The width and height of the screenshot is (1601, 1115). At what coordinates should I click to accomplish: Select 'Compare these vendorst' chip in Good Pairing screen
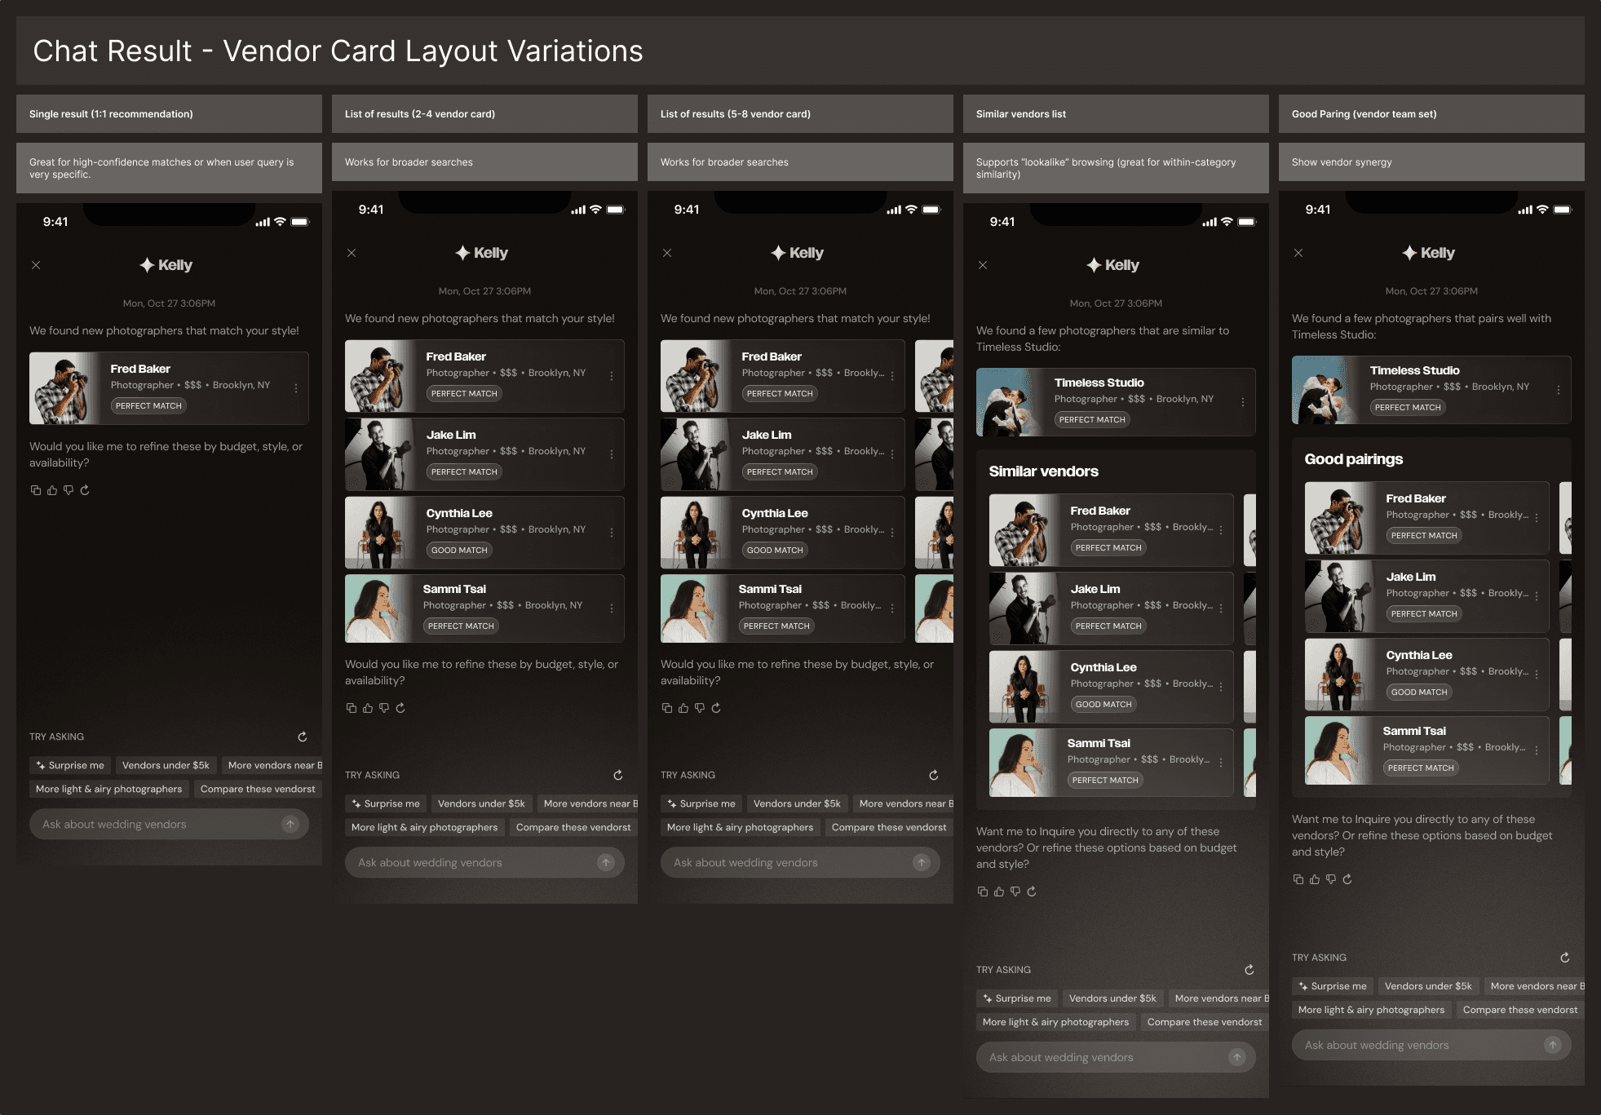point(1519,1010)
